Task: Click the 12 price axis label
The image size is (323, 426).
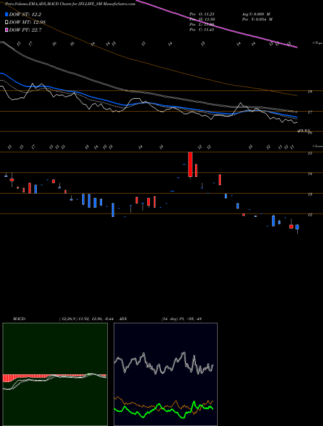Action: [309, 215]
